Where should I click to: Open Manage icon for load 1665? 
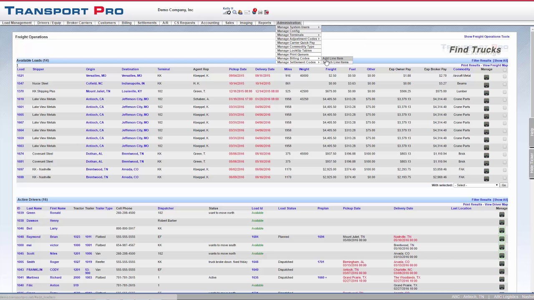click(x=486, y=116)
